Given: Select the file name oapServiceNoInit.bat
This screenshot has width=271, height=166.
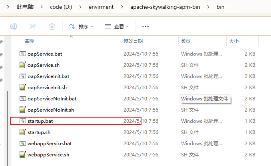Looking at the screenshot, I should [x=52, y=98].
